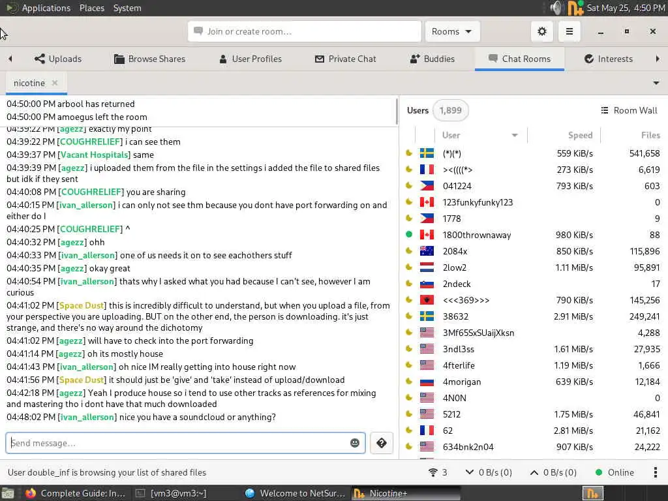Open chat room command help button
This screenshot has height=501, width=668.
(381, 443)
